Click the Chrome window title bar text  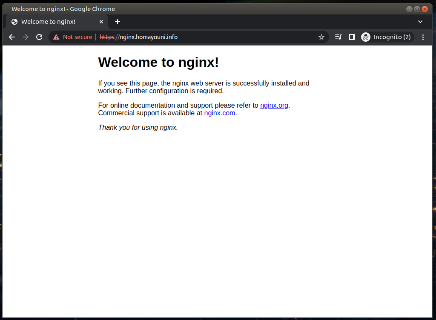pos(63,9)
